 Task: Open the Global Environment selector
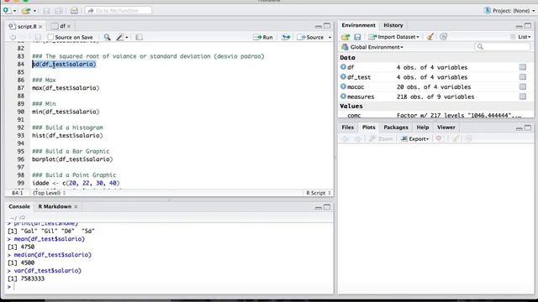(372, 47)
